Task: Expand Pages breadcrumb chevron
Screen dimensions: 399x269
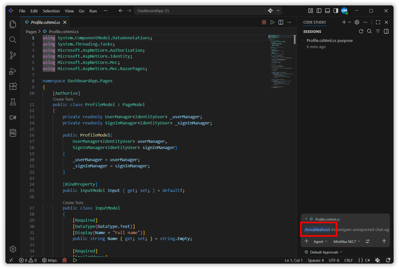Action: (x=39, y=31)
